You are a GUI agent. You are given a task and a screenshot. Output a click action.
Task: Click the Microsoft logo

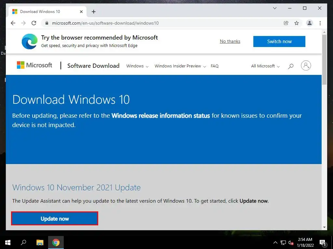[x=34, y=65]
